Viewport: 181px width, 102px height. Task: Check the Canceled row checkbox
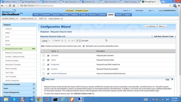coord(44,56)
